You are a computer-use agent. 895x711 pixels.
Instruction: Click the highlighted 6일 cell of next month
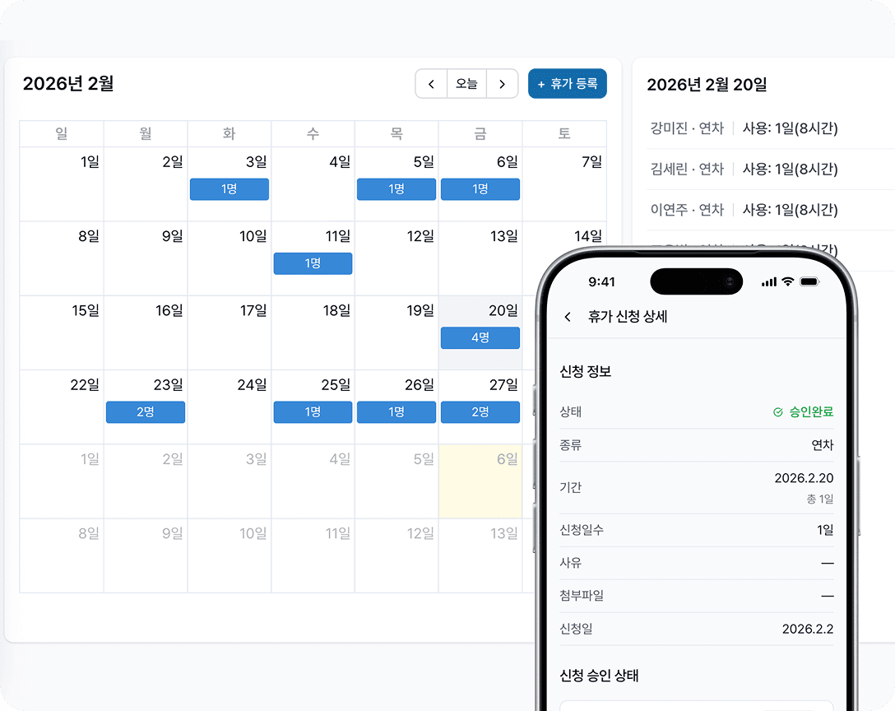coord(480,481)
